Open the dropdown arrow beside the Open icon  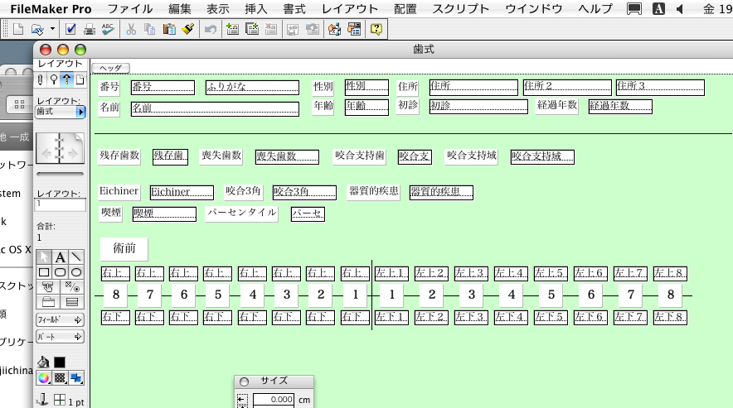click(52, 29)
